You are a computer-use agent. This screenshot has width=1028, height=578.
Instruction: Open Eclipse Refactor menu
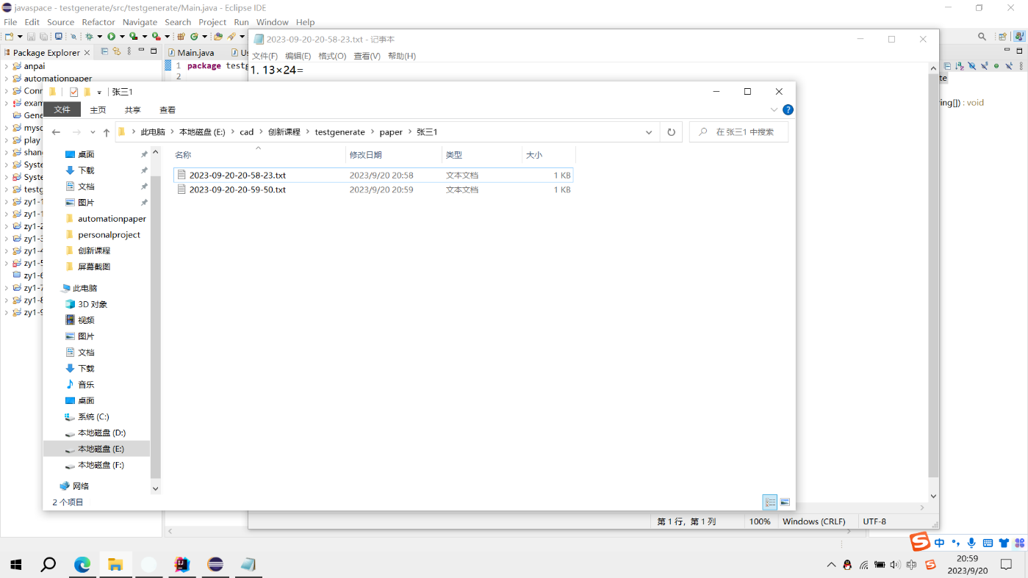tap(98, 22)
